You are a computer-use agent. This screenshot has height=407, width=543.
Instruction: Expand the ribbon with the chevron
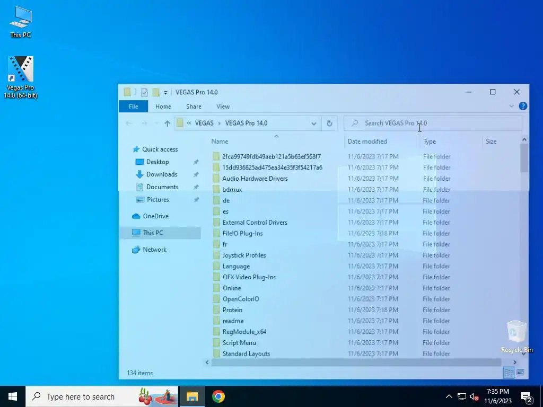[512, 106]
